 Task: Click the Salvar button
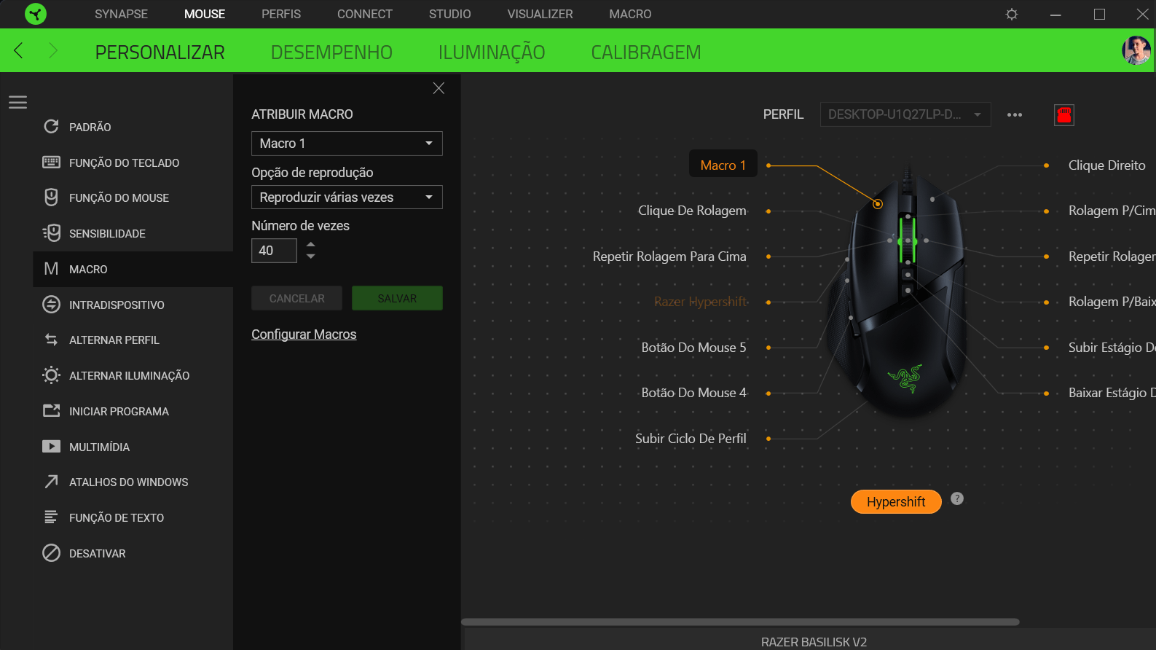[397, 298]
